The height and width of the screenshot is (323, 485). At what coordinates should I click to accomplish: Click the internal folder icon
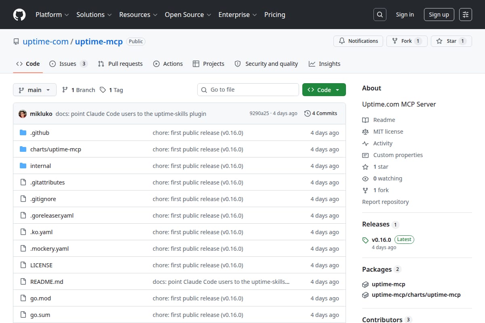[x=23, y=166]
